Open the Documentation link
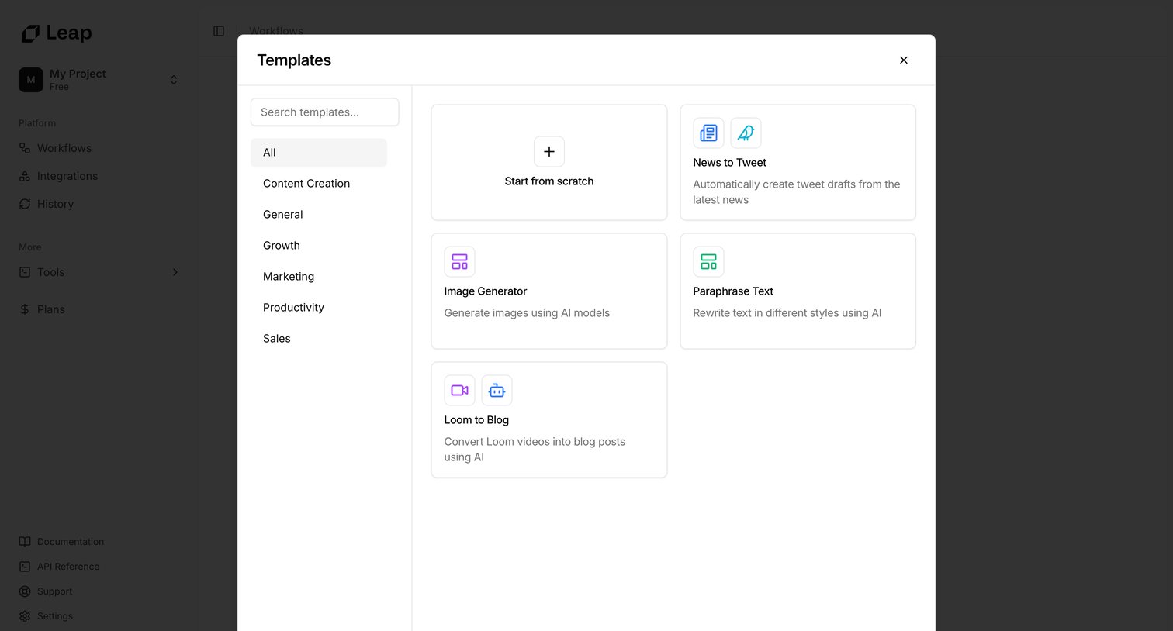 [x=71, y=542]
